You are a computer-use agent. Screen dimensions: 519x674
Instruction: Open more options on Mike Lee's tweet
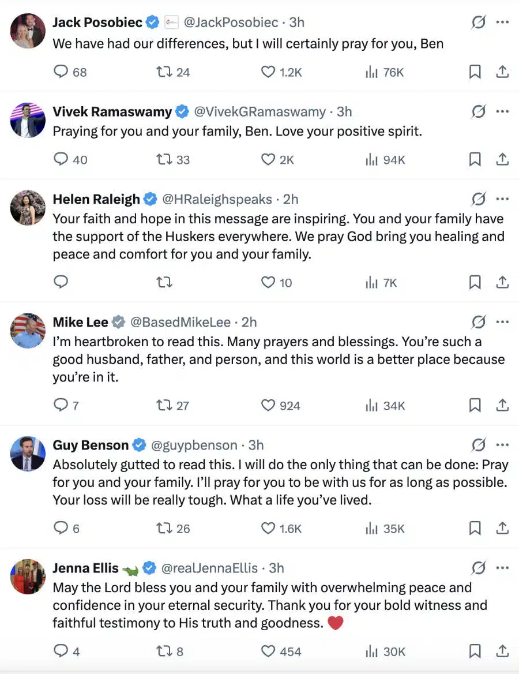pyautogui.click(x=502, y=322)
